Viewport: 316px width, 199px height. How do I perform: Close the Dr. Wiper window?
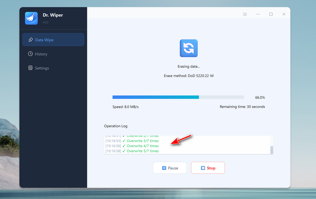point(284,14)
